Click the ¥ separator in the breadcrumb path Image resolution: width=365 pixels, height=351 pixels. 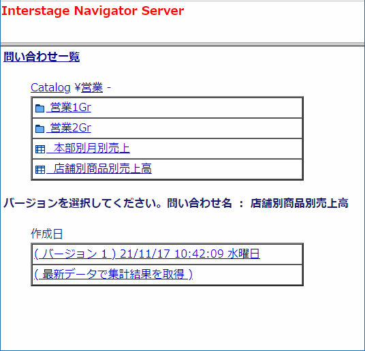[78, 88]
